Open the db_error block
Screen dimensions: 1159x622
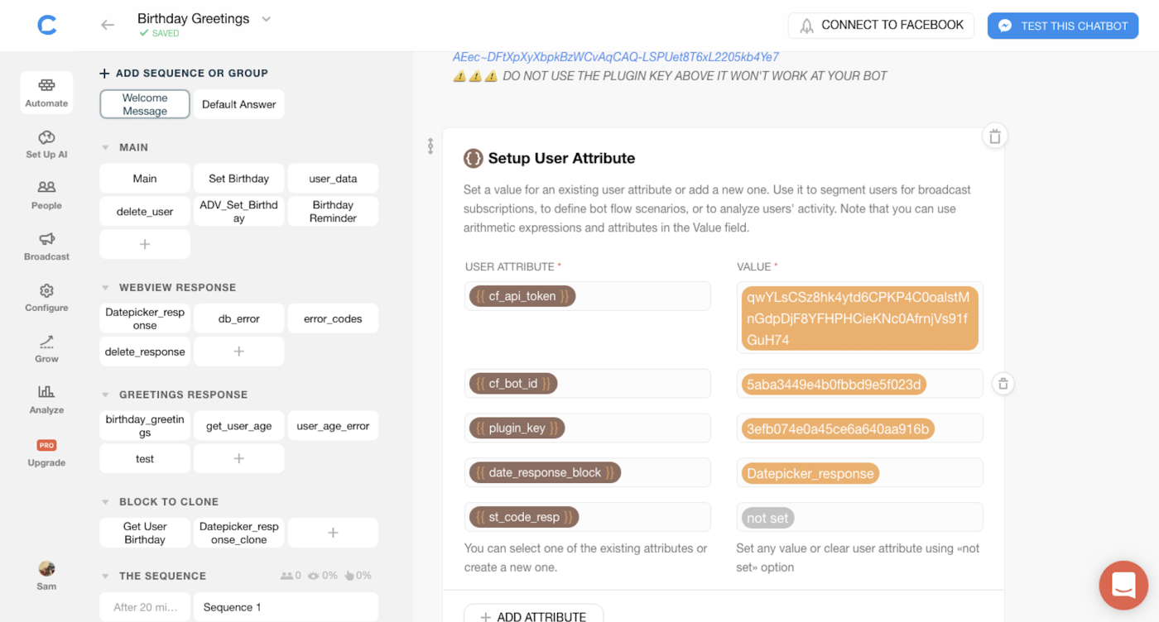[x=238, y=318]
